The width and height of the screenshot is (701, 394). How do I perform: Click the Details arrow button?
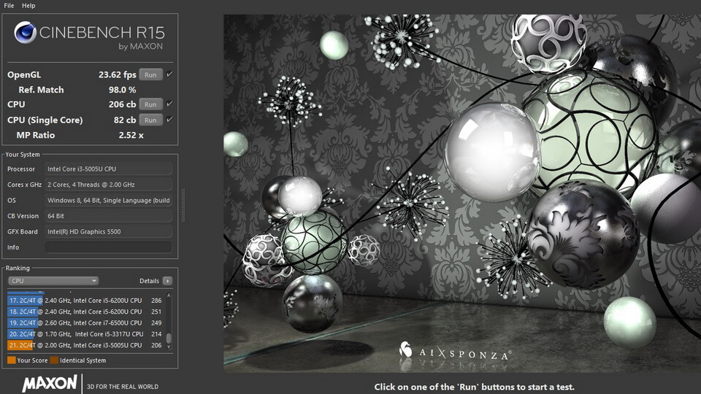pyautogui.click(x=168, y=281)
